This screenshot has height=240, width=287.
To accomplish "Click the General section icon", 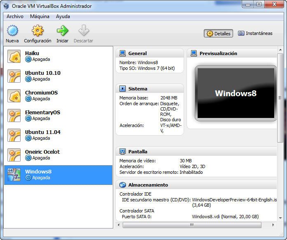I will (x=122, y=53).
